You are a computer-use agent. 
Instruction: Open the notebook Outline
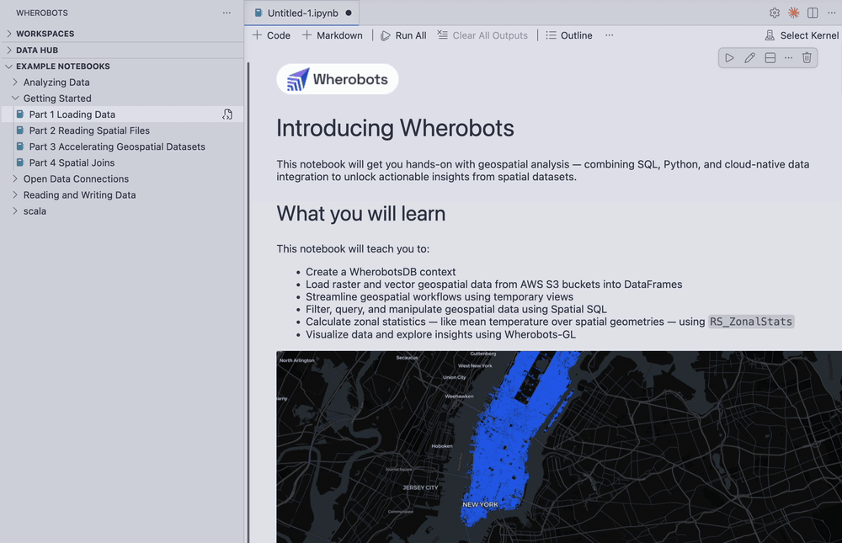pyautogui.click(x=569, y=35)
